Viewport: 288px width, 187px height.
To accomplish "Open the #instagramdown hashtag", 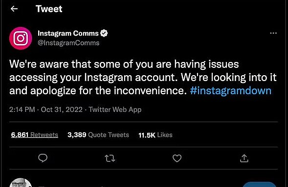I will 231,90.
